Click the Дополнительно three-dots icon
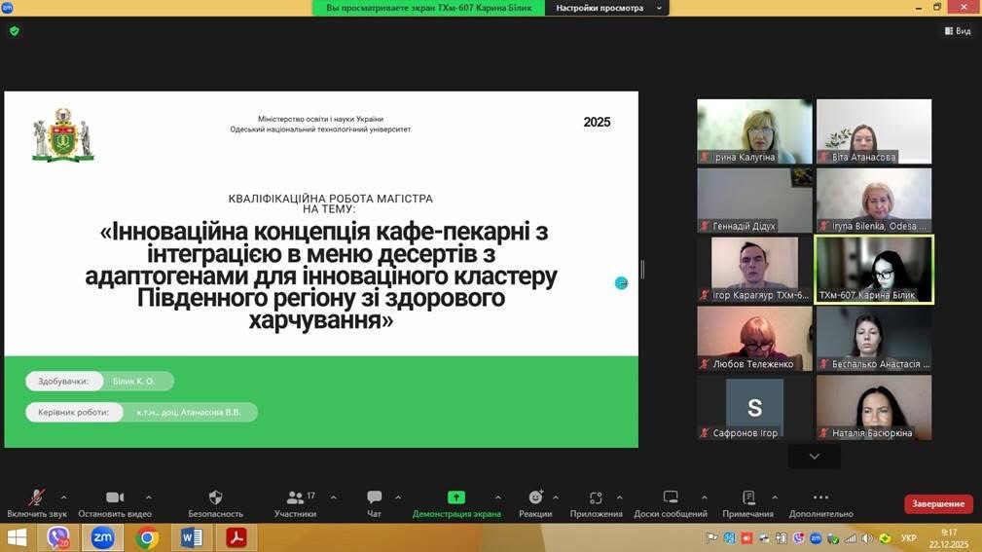The width and height of the screenshot is (982, 552). [x=820, y=498]
